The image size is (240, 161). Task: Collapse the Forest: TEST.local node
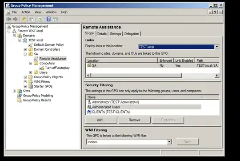[x=9, y=31]
